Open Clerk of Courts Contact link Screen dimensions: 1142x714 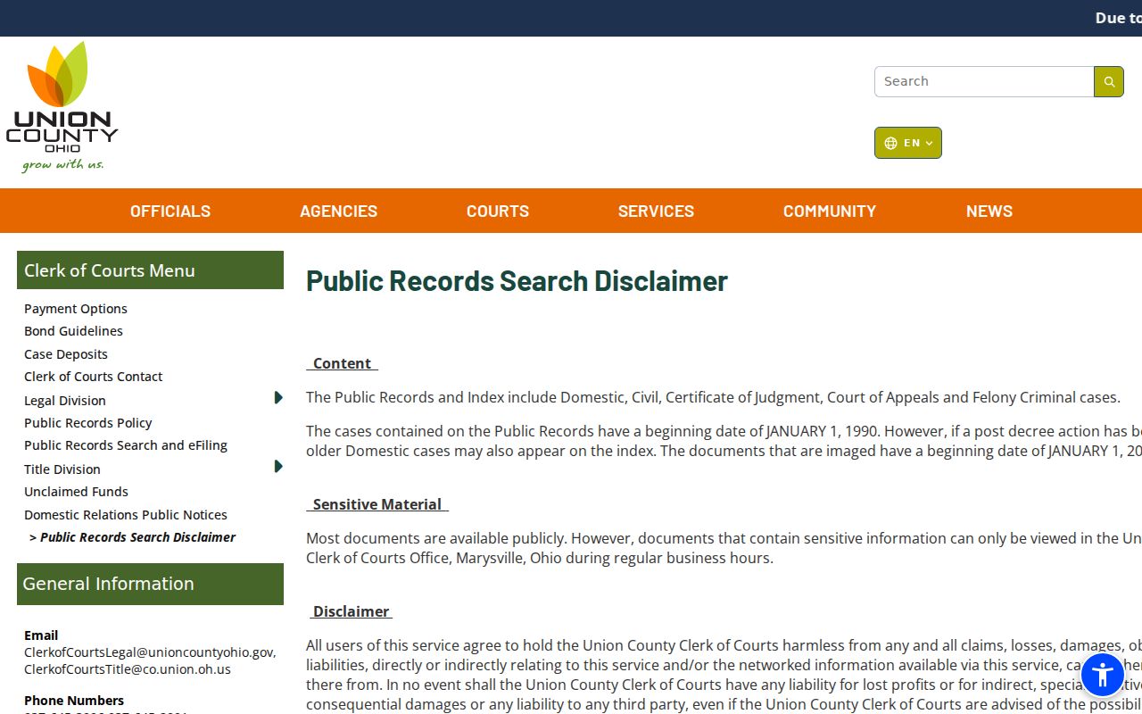click(93, 377)
